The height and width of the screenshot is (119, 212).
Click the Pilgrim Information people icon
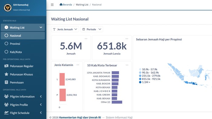click(6, 96)
